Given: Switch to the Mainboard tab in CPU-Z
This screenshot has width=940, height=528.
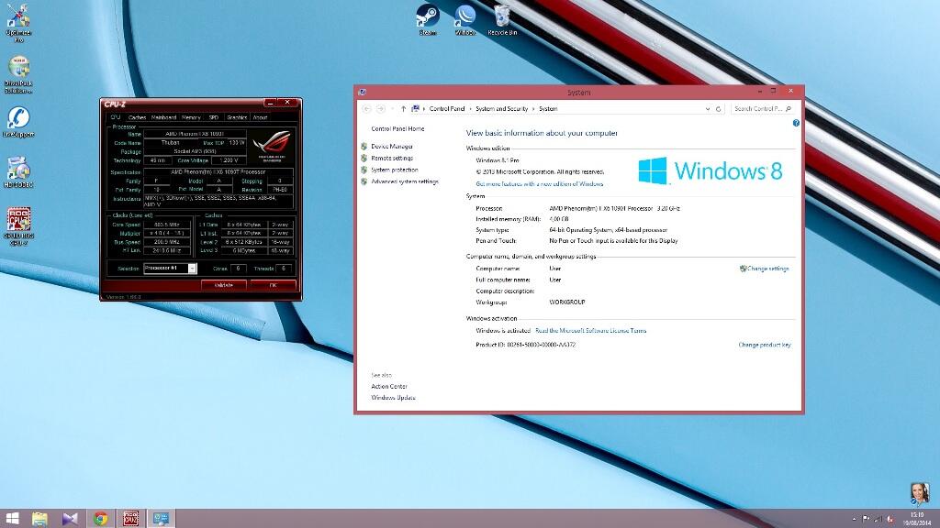Looking at the screenshot, I should 163,117.
